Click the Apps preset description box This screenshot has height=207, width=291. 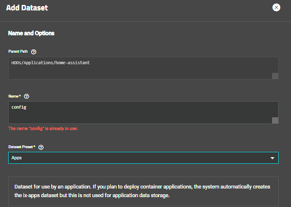[x=143, y=191]
